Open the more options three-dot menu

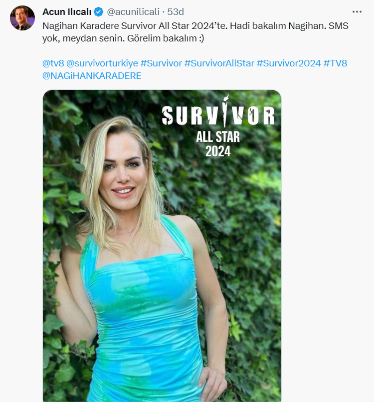(x=357, y=12)
